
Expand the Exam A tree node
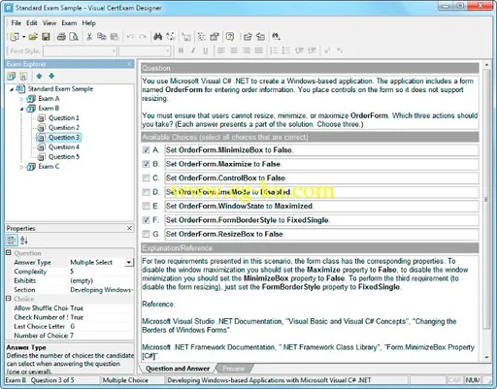tap(21, 99)
